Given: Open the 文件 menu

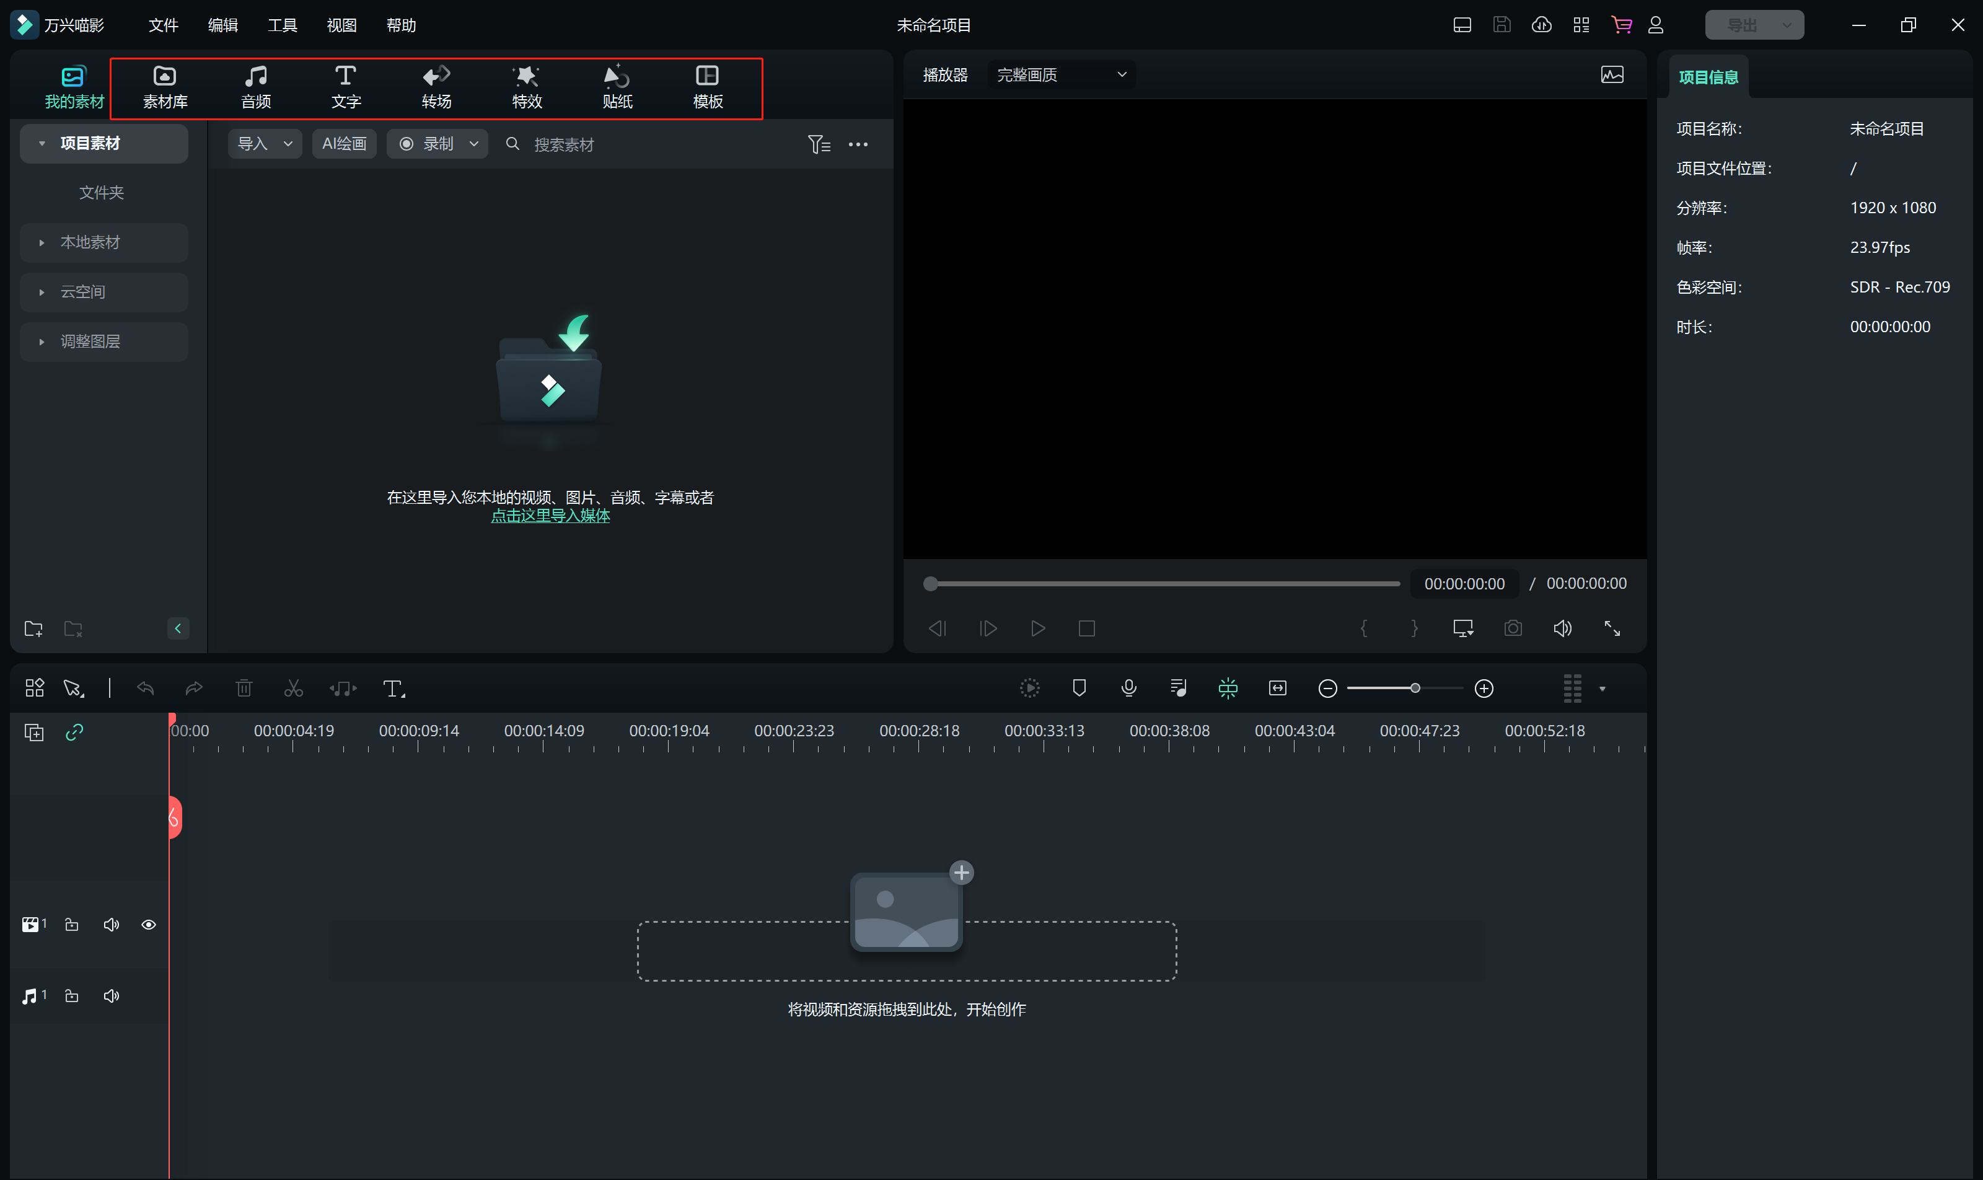Looking at the screenshot, I should [163, 25].
